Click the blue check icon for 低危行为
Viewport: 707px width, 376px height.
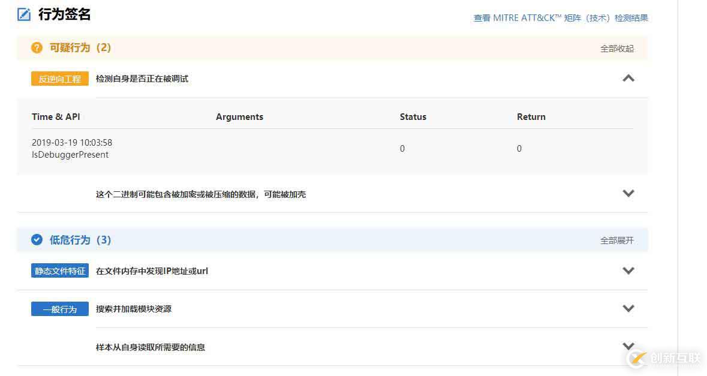click(37, 240)
